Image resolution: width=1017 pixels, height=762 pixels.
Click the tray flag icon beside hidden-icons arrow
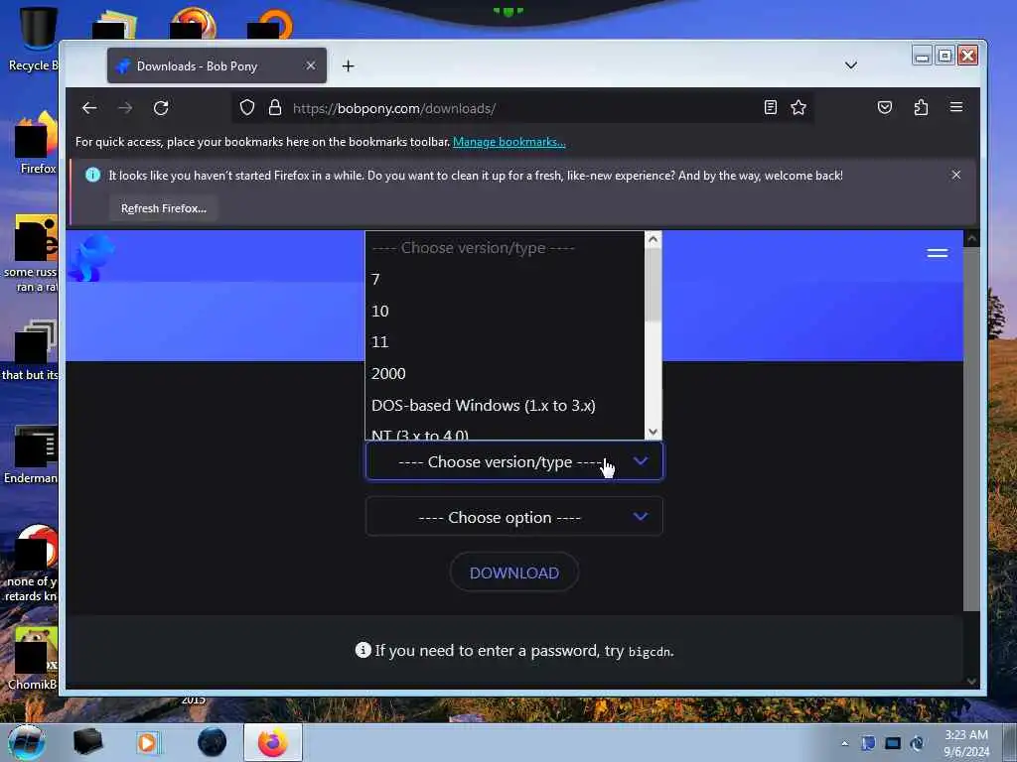868,743
